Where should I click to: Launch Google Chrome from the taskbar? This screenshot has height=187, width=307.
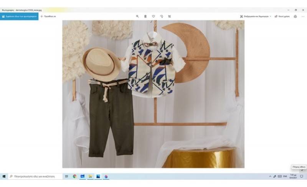tap(74, 176)
